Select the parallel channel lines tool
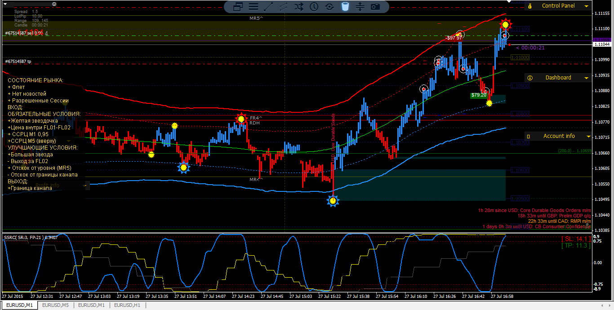The width and height of the screenshot is (614, 310). (x=284, y=7)
